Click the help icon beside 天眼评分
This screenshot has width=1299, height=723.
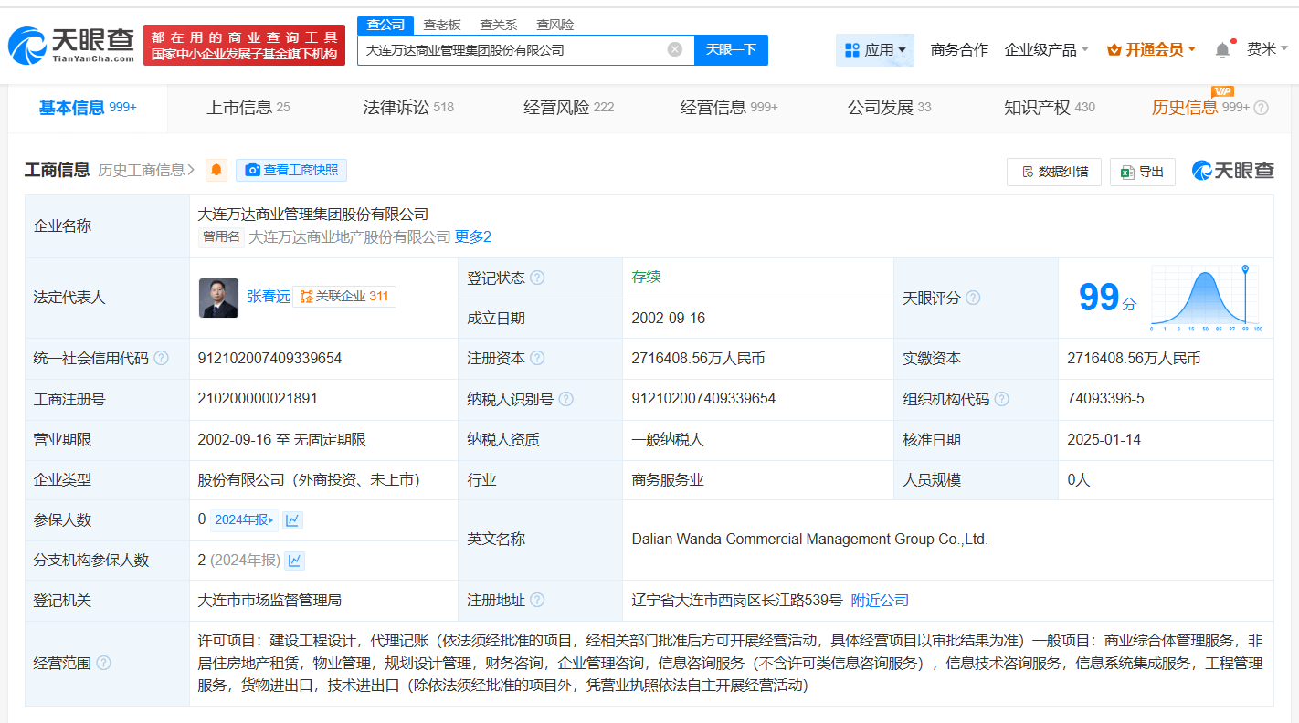972,298
